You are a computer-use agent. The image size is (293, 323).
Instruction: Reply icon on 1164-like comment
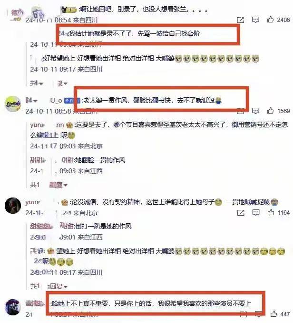point(255,212)
